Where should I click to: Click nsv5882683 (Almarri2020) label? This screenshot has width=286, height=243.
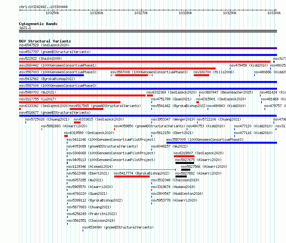64,126
